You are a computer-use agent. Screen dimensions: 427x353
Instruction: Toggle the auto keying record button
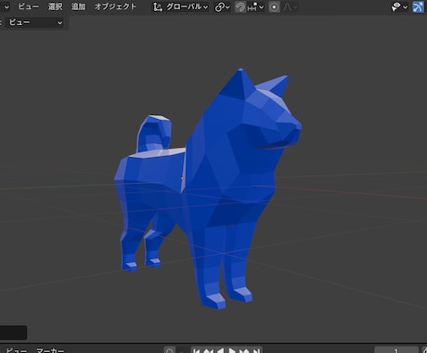click(170, 350)
